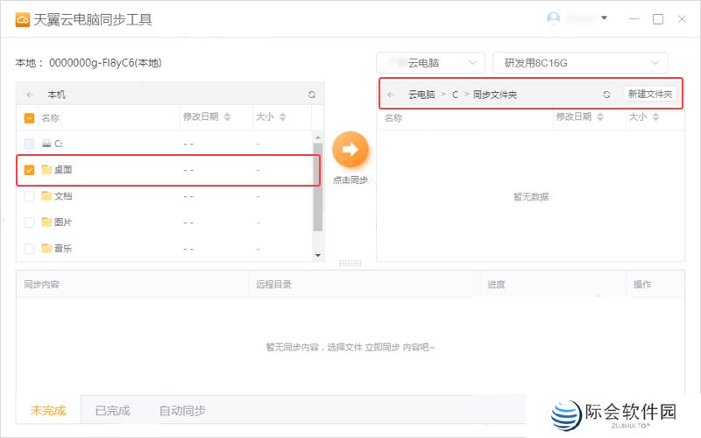Viewport: 701px width, 438px height.
Task: Check the 音乐 folder checkbox
Action: point(29,249)
